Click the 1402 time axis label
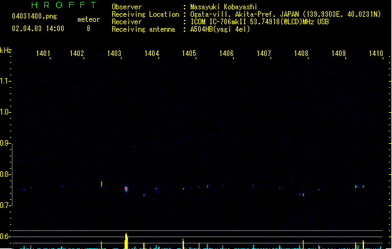The height and width of the screenshot is (249, 392). tap(77, 54)
